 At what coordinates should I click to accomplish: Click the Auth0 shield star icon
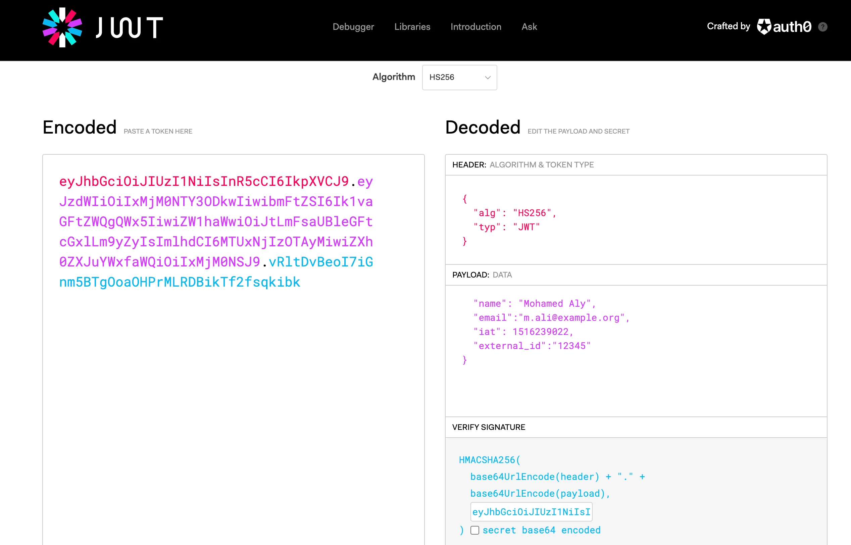764,27
